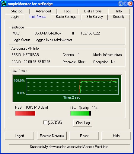Select the Dial a Power tab
Image resolution: width=134 pixels, height=154 pixels.
[x=93, y=11]
